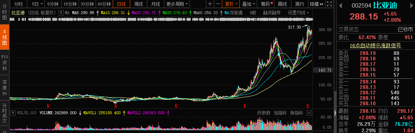Switch to 30分钟 period
The height and width of the screenshot is (133, 415).
[87, 4]
